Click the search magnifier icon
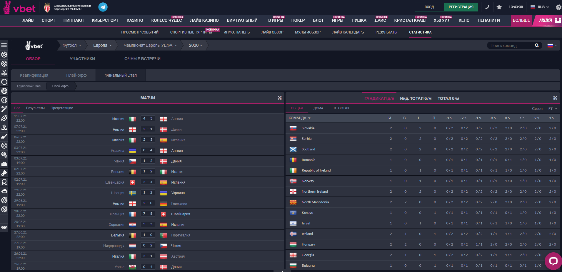The image size is (562, 272). click(x=537, y=46)
